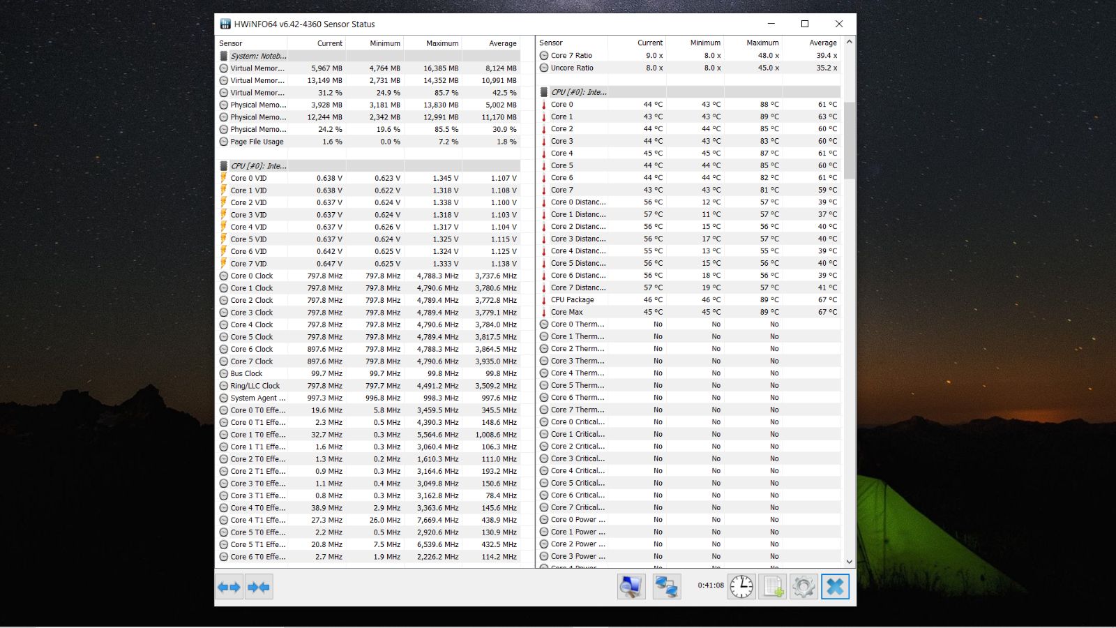Image resolution: width=1116 pixels, height=628 pixels.
Task: Click the collapse columns arrows button
Action: pyautogui.click(x=259, y=587)
